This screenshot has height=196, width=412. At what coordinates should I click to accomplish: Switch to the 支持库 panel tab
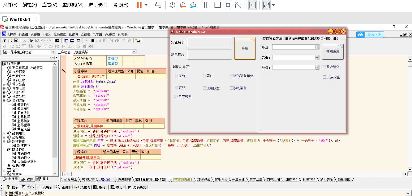(10, 179)
